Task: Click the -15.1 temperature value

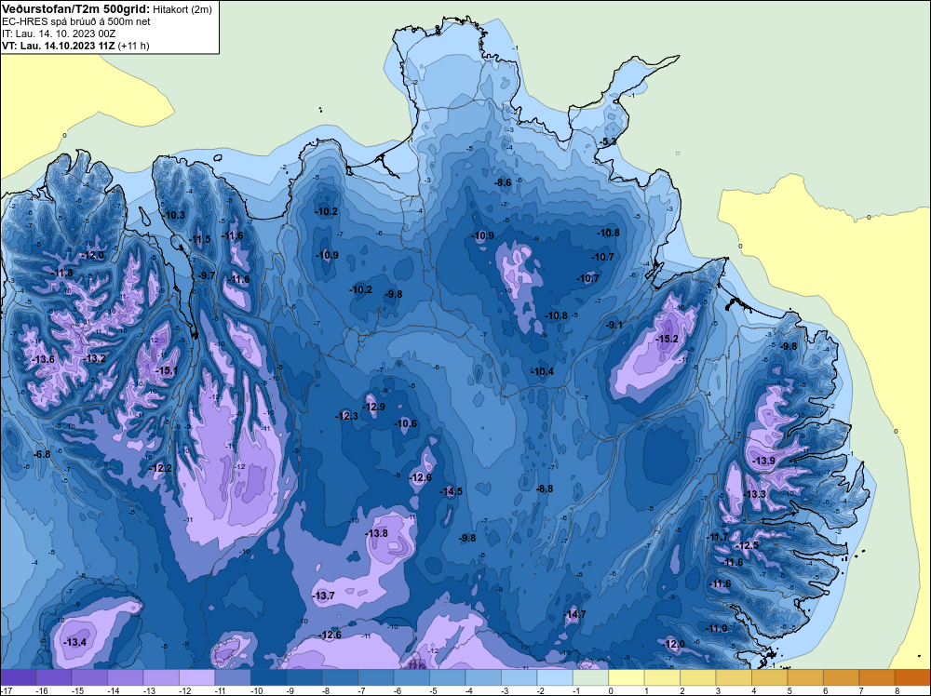Action: [x=167, y=371]
